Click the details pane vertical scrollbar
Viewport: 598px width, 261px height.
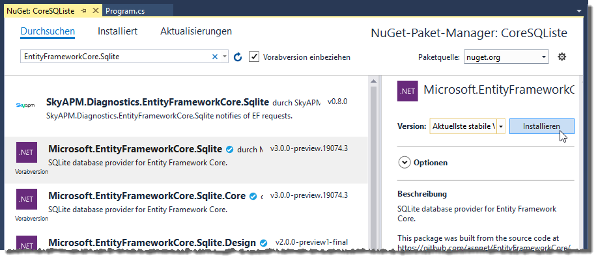[x=581, y=164]
